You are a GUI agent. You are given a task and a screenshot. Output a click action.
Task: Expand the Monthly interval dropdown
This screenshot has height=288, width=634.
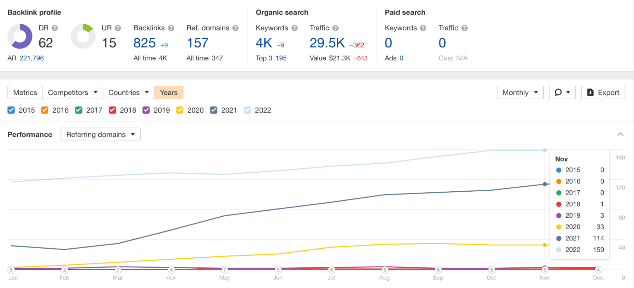[520, 92]
